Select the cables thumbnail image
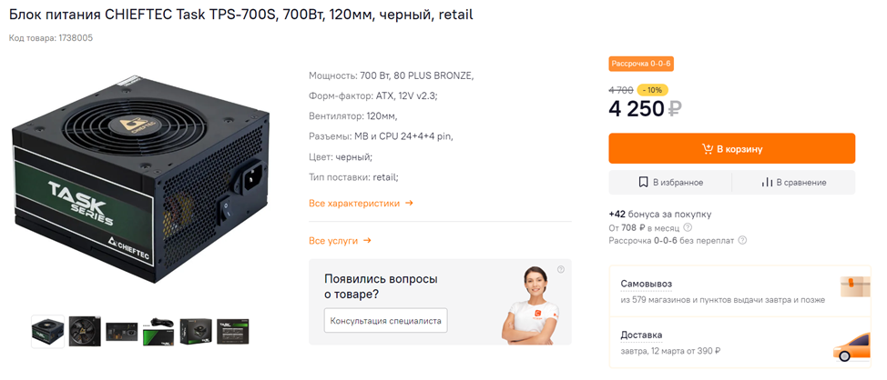 pos(159,332)
